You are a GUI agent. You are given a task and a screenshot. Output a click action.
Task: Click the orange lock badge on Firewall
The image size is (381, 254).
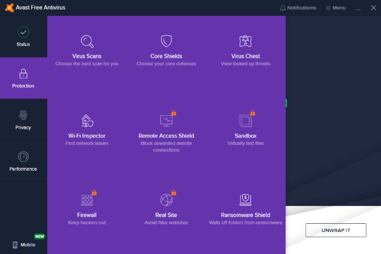point(94,192)
